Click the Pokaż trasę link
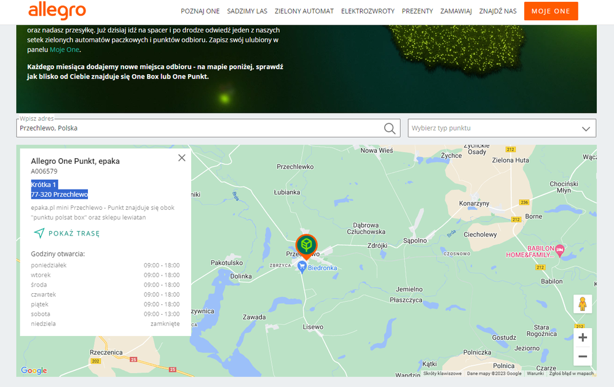This screenshot has height=387, width=614. 74,234
